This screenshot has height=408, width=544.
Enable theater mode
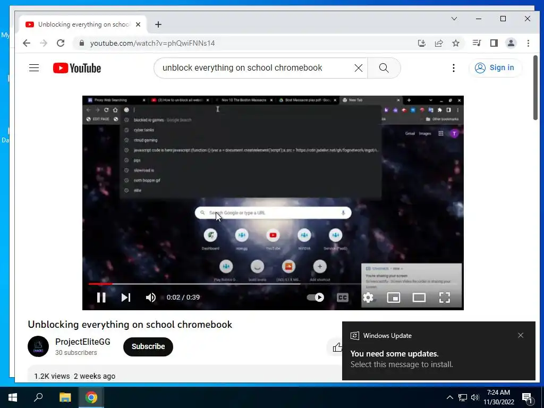pos(419,297)
